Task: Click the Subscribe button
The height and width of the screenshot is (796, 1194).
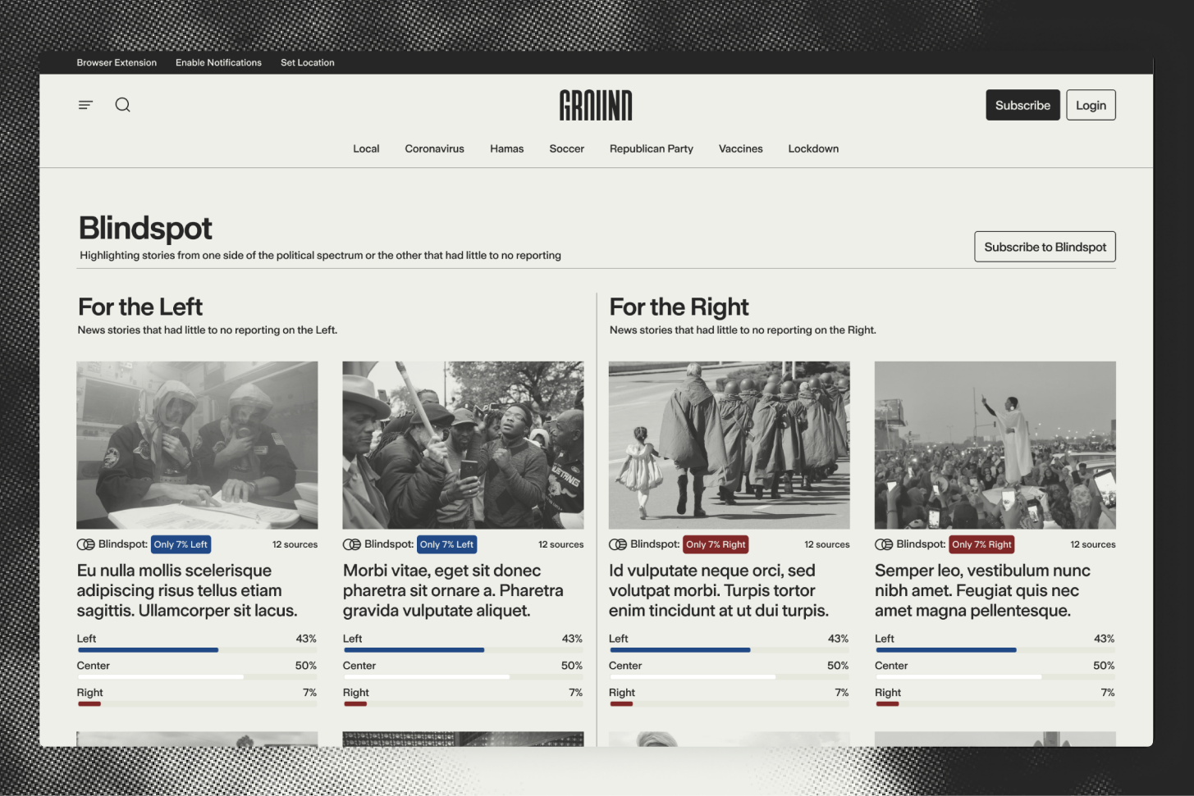Action: (1022, 105)
